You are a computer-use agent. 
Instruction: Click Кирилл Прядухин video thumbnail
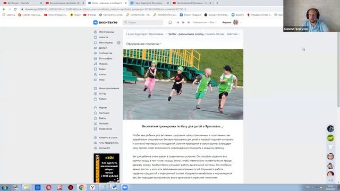click(x=312, y=16)
